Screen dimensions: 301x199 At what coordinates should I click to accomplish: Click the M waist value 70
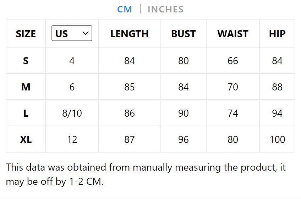coord(233,87)
